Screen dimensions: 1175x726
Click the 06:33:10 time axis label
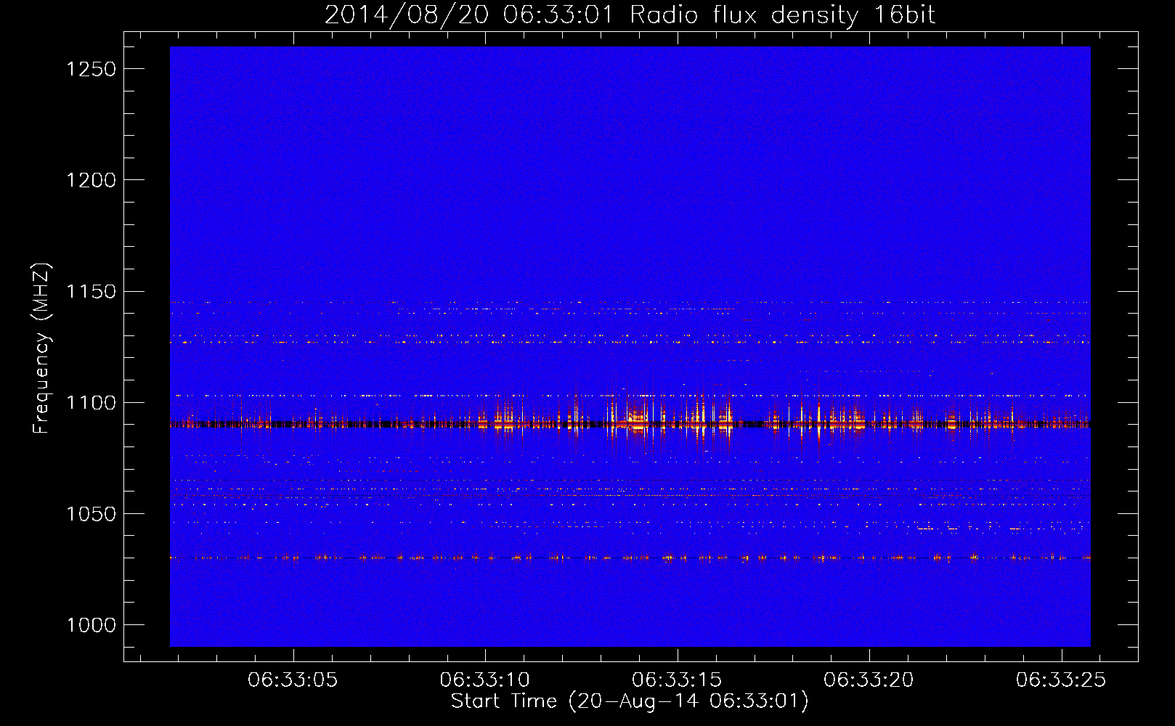(484, 680)
